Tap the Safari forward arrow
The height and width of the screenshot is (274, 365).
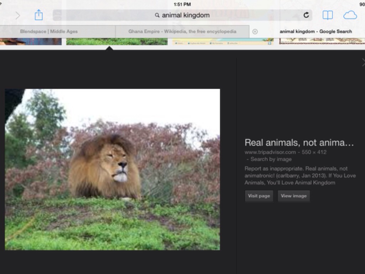(x=17, y=15)
